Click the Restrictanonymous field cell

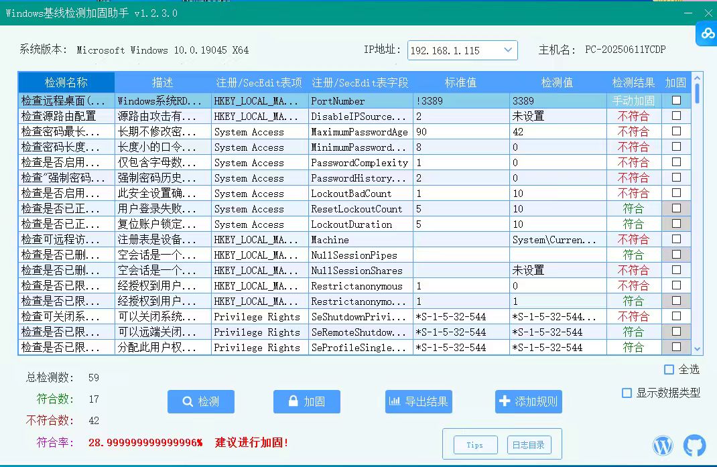(x=361, y=286)
